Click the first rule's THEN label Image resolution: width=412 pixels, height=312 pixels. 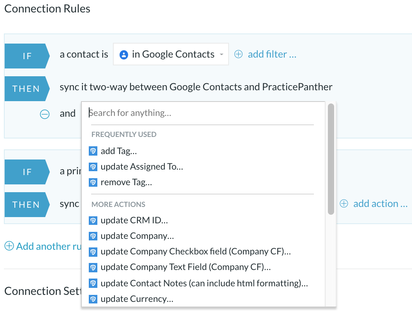(x=26, y=89)
